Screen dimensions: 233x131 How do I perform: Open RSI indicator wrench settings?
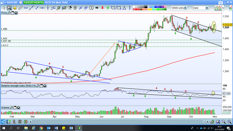[x=38, y=86]
